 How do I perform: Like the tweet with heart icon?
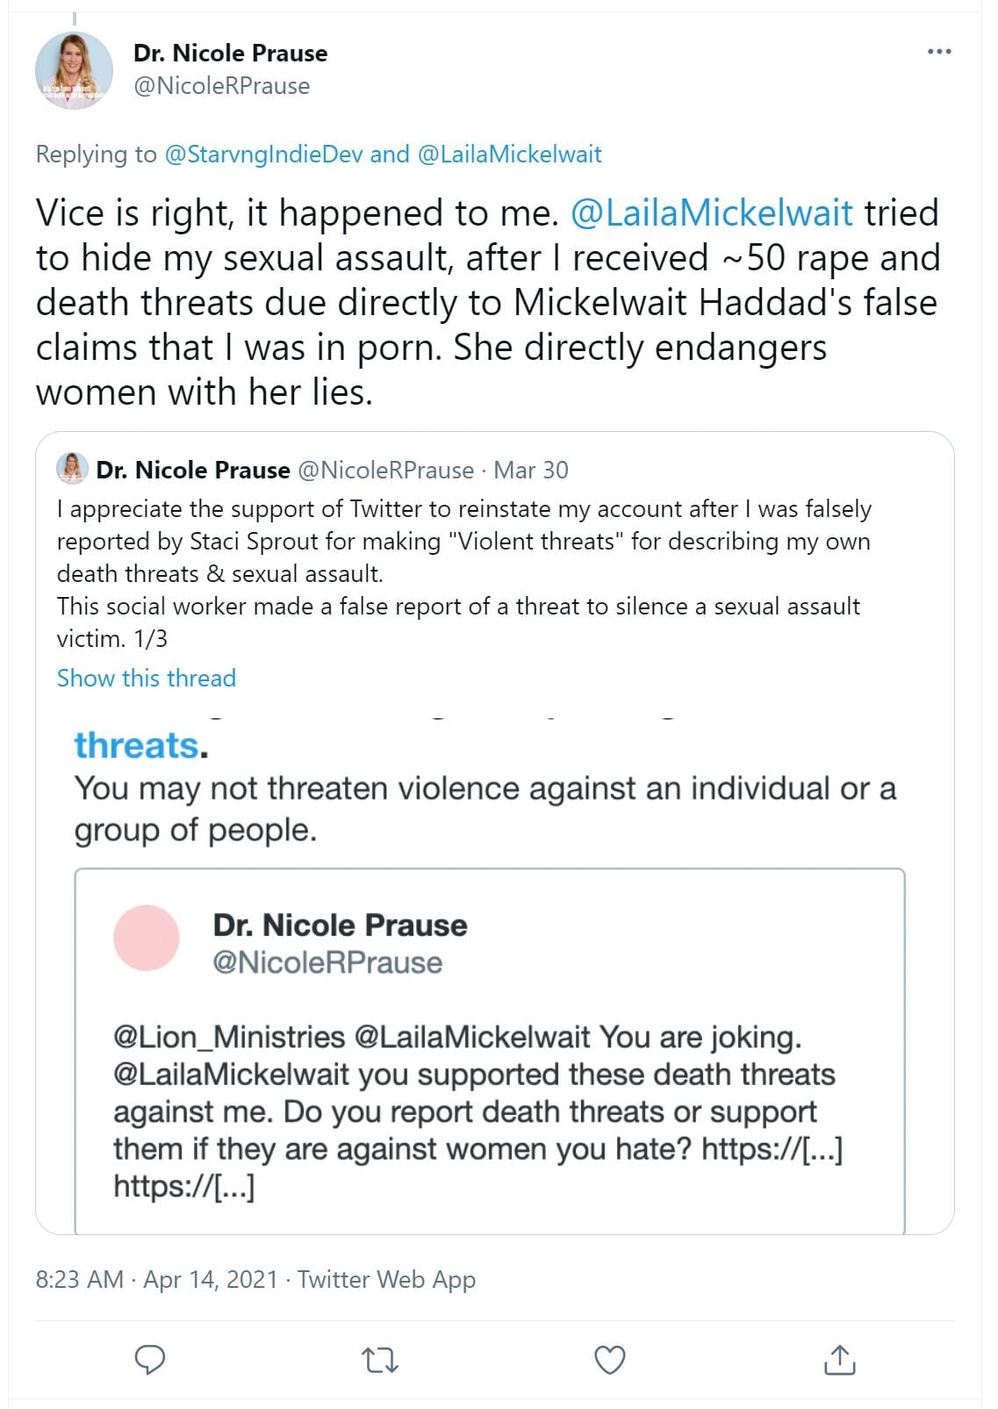[x=610, y=1359]
